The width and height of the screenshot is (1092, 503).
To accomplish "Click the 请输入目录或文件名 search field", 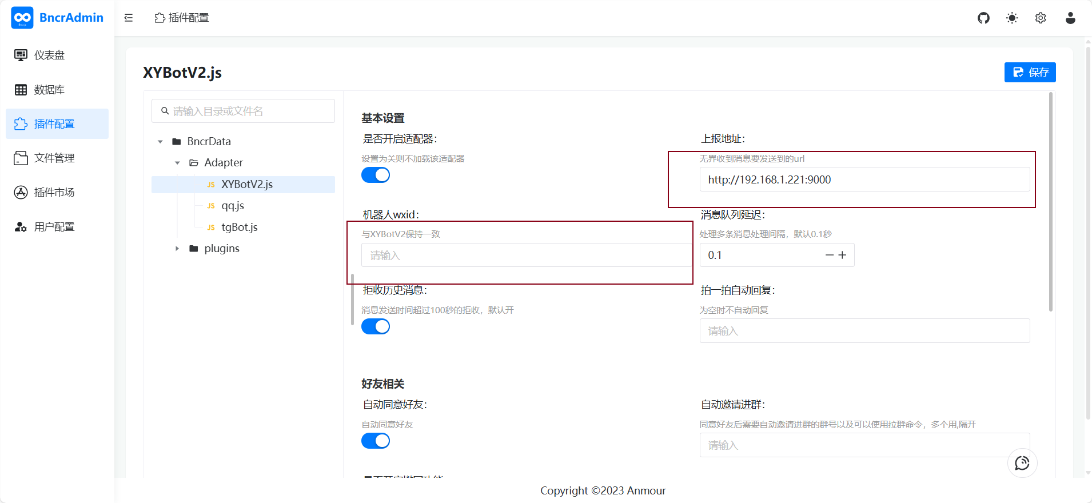I will [x=243, y=111].
